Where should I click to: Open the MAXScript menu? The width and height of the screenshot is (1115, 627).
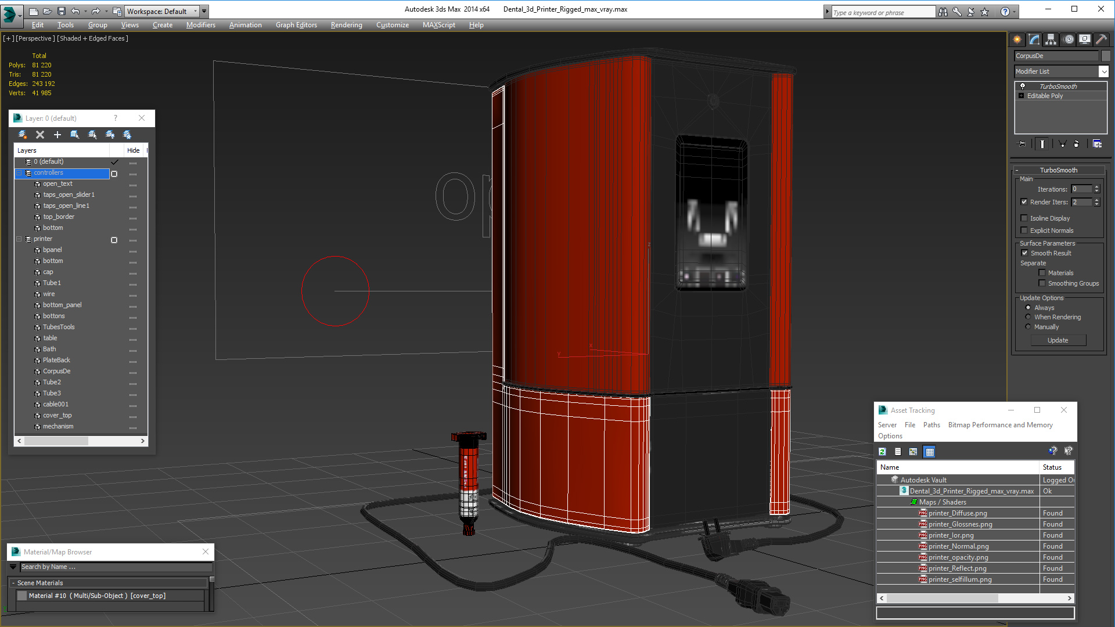click(x=439, y=25)
